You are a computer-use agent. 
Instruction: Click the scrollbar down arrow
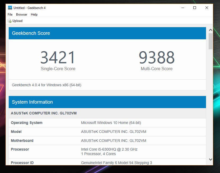(210, 159)
